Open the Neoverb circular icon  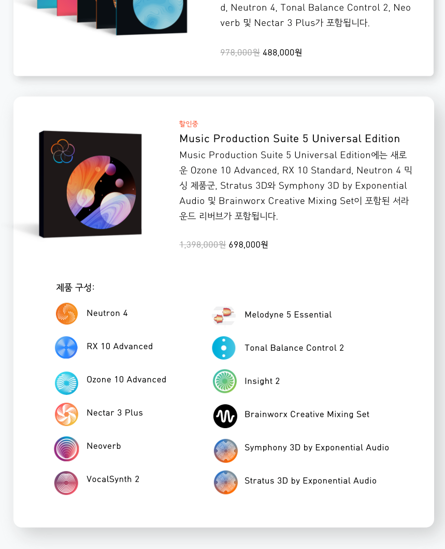(x=66, y=448)
